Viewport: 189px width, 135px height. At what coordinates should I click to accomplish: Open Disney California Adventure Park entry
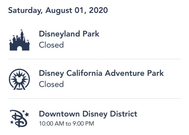coord(94,79)
